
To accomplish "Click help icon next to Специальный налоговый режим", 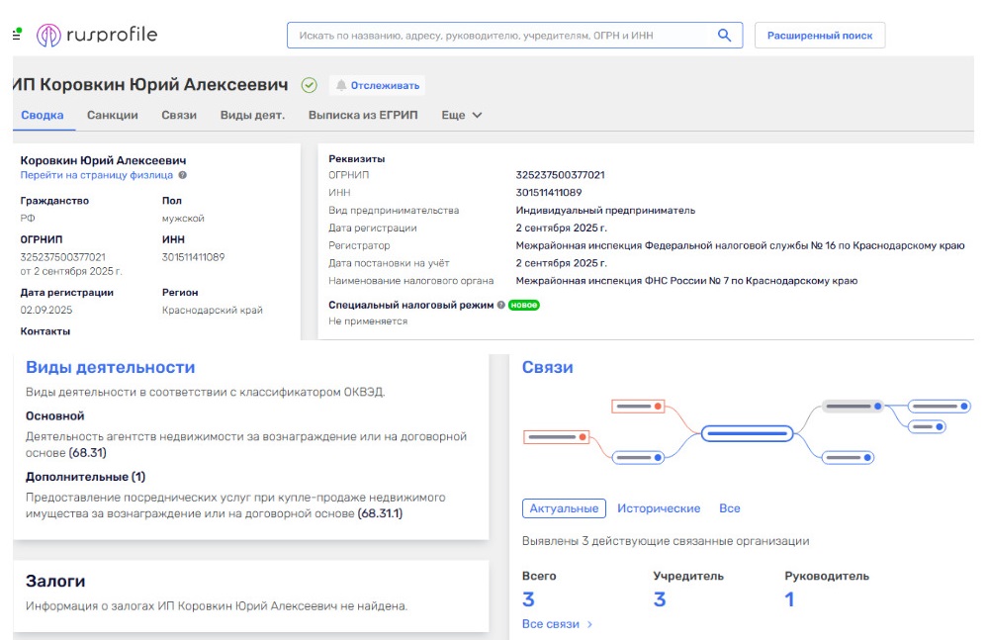I will pyautogui.click(x=501, y=305).
